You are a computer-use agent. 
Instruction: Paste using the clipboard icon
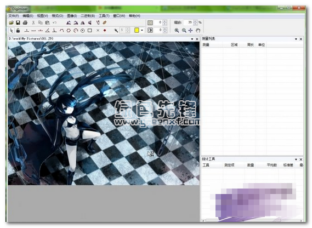pyautogui.click(x=47, y=22)
